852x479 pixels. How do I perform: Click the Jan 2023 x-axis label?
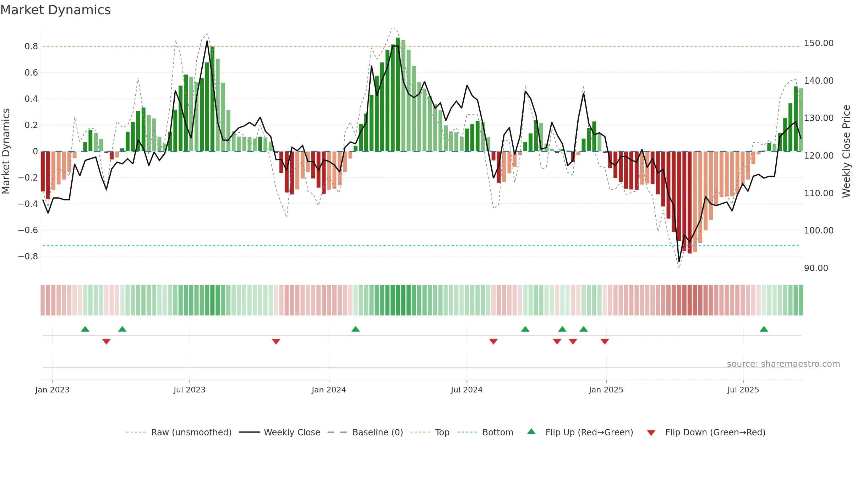(x=53, y=390)
